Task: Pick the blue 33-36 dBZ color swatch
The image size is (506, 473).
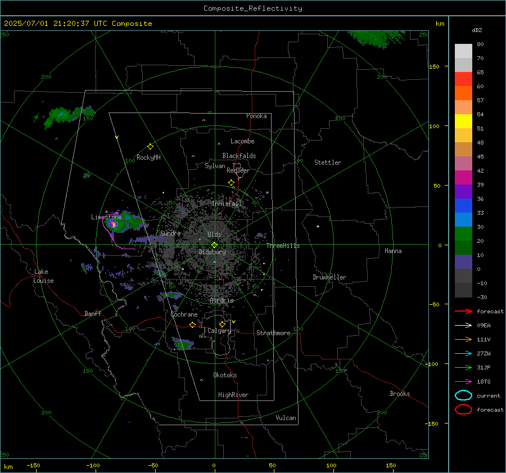Action: click(463, 206)
